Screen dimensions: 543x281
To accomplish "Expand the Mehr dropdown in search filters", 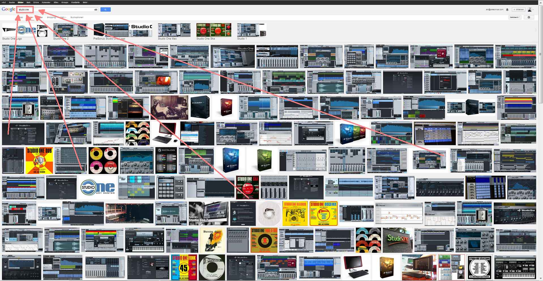I will point(63,18).
